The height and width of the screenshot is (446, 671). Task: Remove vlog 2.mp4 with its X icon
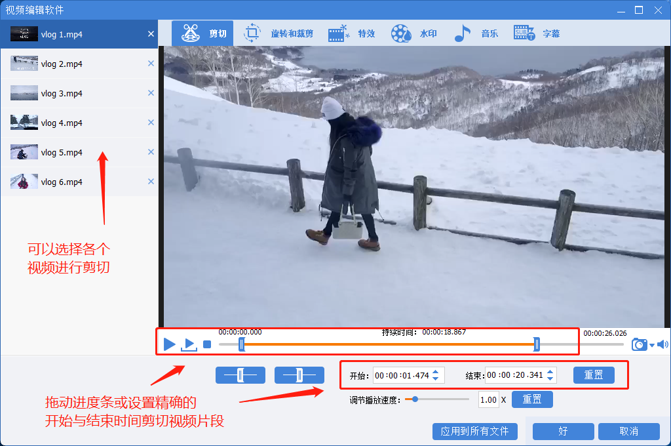(151, 64)
